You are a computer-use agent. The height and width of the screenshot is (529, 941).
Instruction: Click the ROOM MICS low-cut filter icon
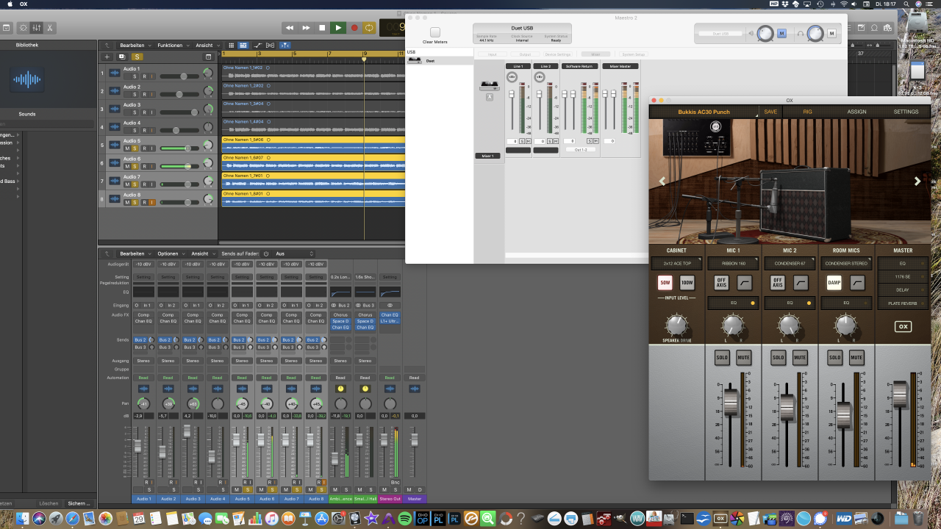(857, 283)
